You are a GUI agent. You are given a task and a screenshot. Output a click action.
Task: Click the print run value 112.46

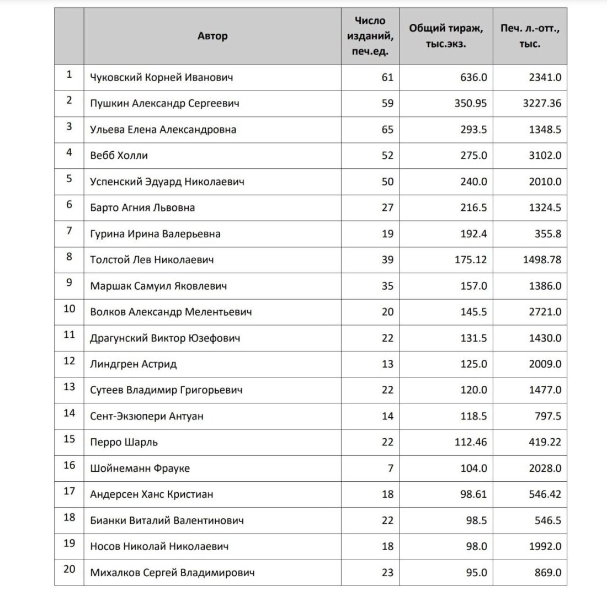tap(471, 442)
